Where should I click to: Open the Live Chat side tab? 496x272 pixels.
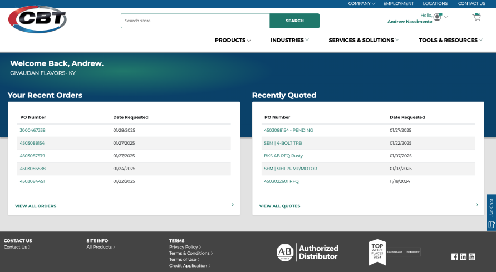point(491,212)
